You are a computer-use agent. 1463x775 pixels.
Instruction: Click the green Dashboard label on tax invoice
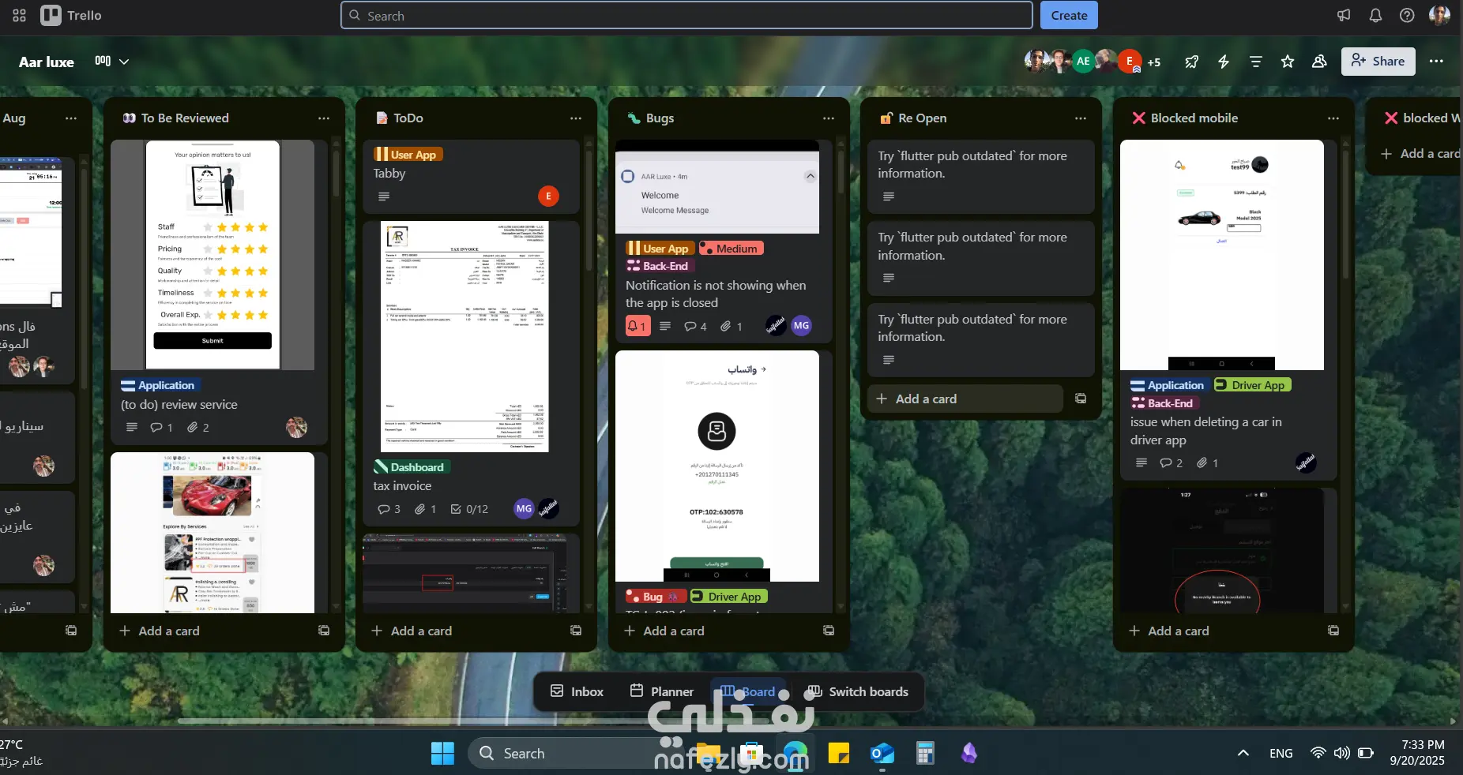pos(412,467)
